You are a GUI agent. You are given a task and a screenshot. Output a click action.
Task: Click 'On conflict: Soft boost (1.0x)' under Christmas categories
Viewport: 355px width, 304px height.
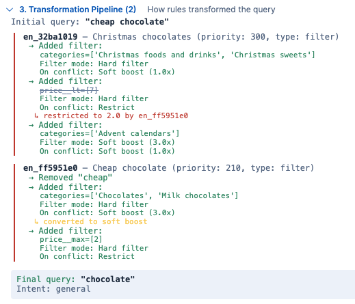click(107, 72)
